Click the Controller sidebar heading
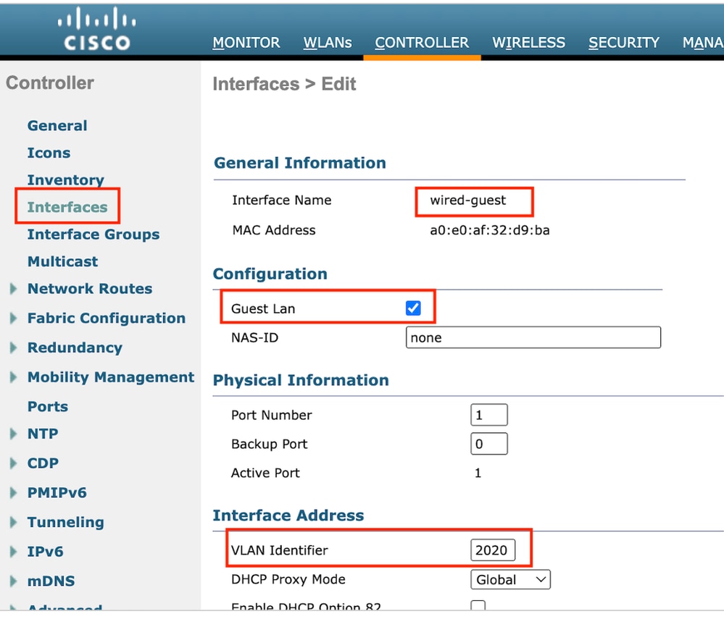The image size is (724, 619). [x=50, y=83]
